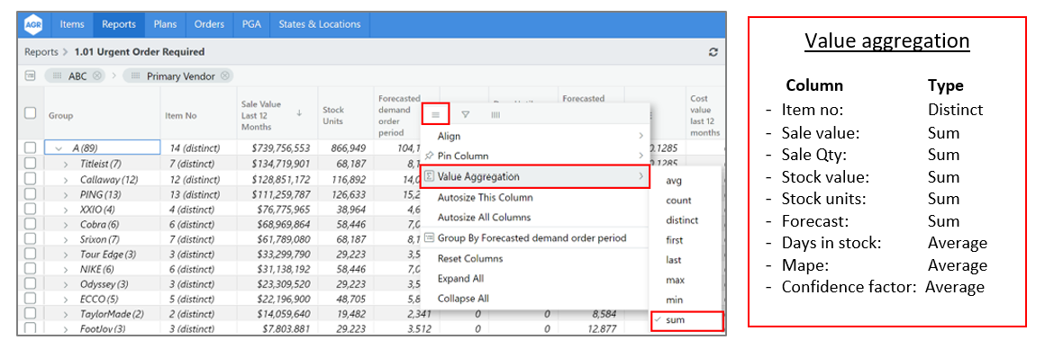The width and height of the screenshot is (1054, 349).
Task: Check the box for the PING row
Action: click(x=30, y=194)
